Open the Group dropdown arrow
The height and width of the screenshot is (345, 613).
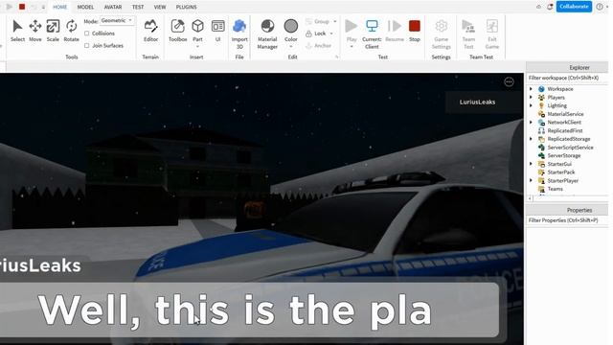pos(335,21)
